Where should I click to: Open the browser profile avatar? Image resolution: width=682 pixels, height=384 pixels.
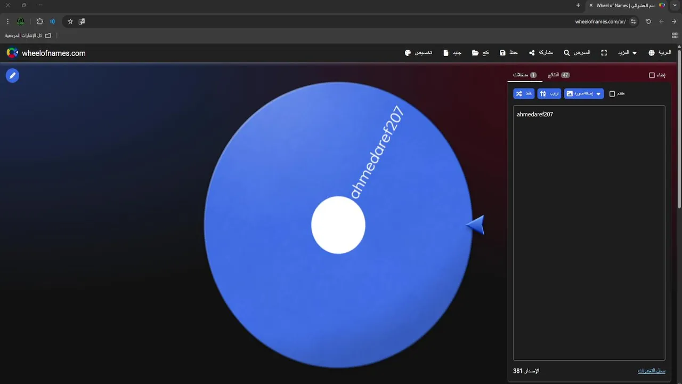(21, 21)
